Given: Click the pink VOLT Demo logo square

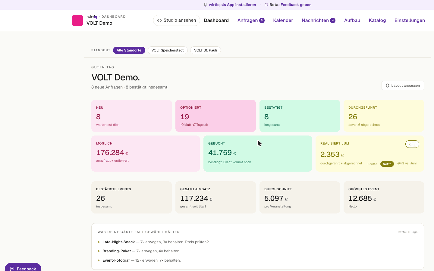Looking at the screenshot, I should click(77, 20).
